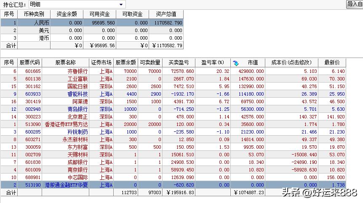Select the 睿能科技 stock row
Viewport: 363px width, 203px height.
pyautogui.click(x=173, y=94)
